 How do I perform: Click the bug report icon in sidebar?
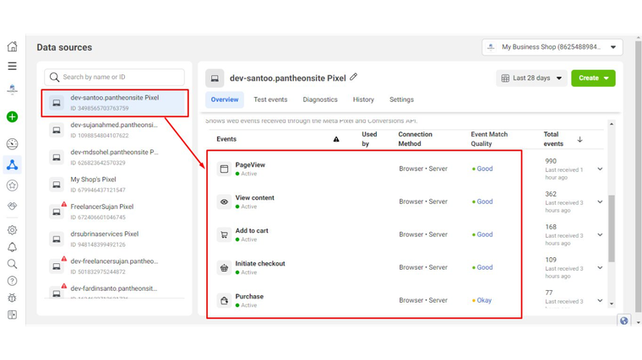pos(12,298)
